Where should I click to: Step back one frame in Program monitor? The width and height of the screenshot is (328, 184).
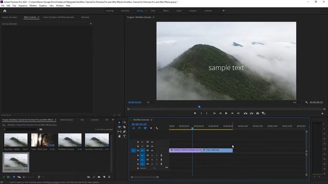pyautogui.click(x=220, y=113)
